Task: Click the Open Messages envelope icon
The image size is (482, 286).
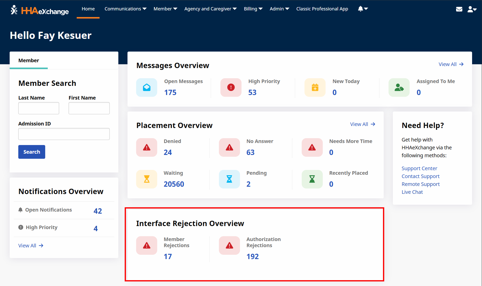Action: (x=147, y=88)
